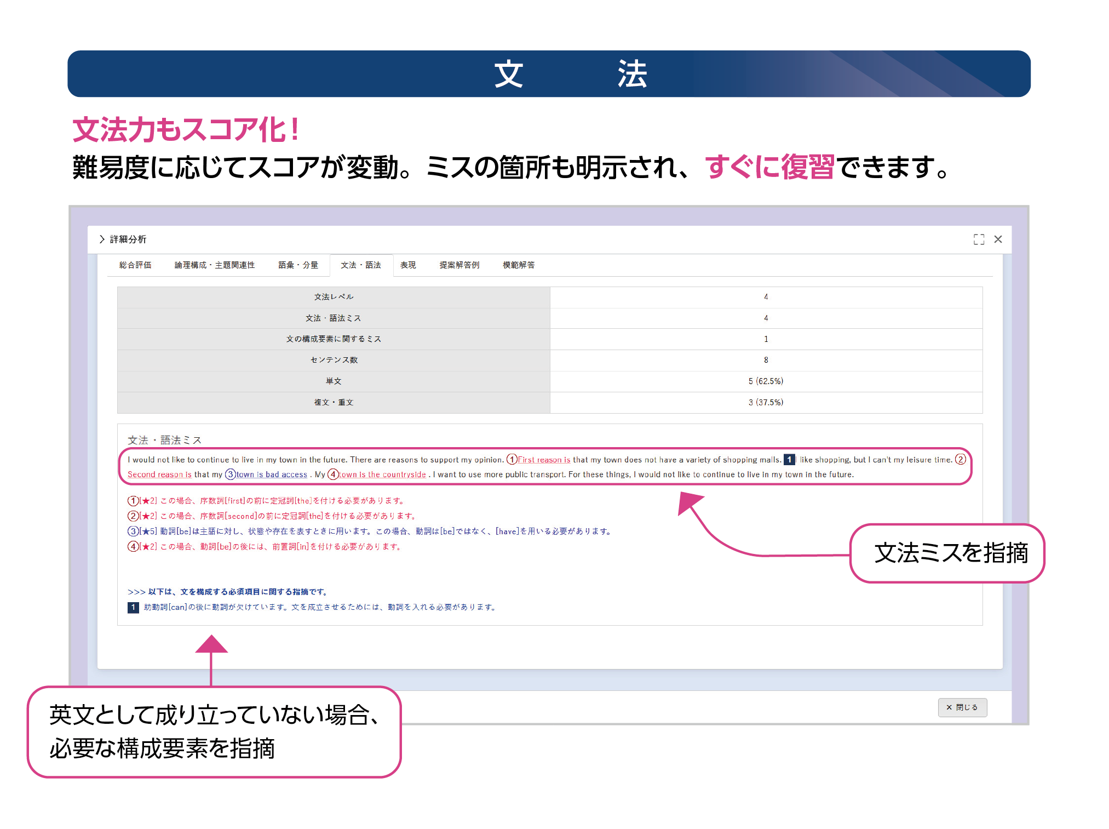Click the underlined 'First reason is' error
This screenshot has height=829, width=1109.
544,460
